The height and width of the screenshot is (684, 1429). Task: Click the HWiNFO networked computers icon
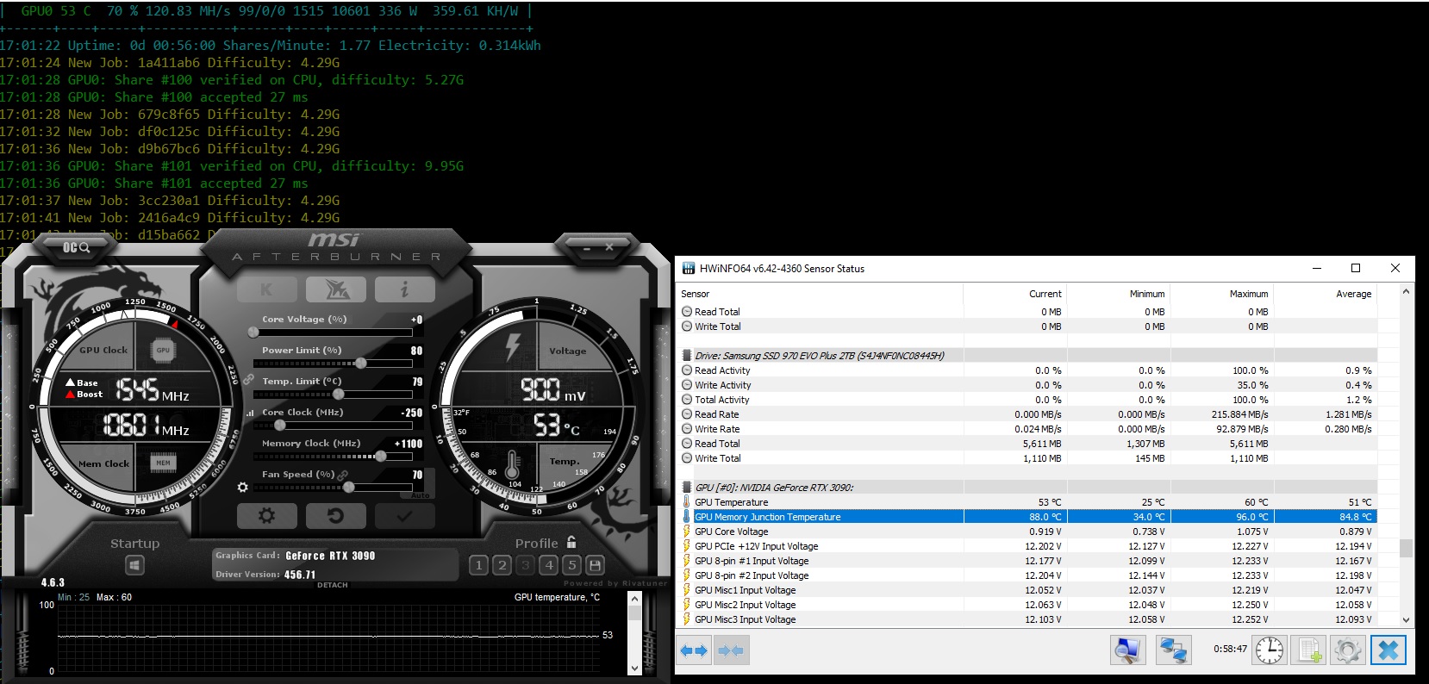(1173, 650)
